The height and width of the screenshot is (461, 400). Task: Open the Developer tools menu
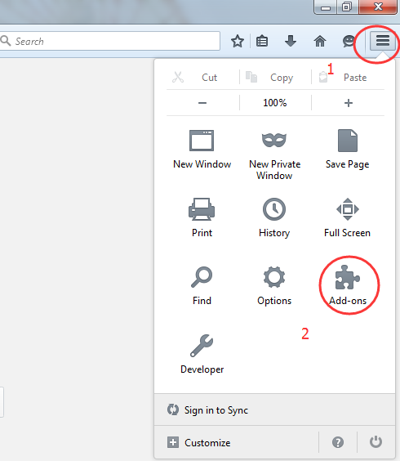click(202, 355)
